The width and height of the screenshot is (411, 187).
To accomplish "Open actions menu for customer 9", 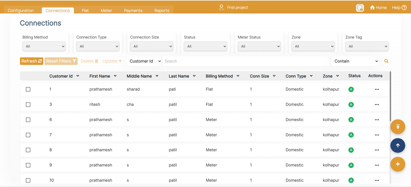I will [x=377, y=165].
